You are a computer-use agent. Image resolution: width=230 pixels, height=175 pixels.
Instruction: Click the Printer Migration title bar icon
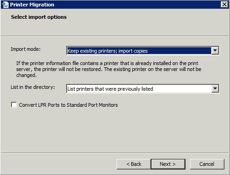pos(5,5)
